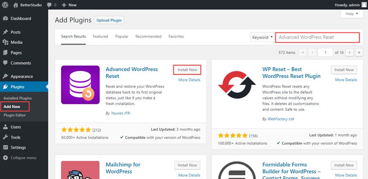Click the plugin search input field
The width and height of the screenshot is (368, 179).
tap(317, 38)
